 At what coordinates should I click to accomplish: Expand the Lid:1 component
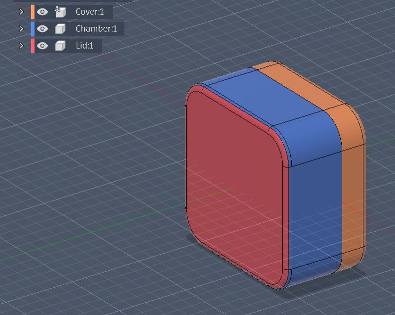(x=21, y=46)
